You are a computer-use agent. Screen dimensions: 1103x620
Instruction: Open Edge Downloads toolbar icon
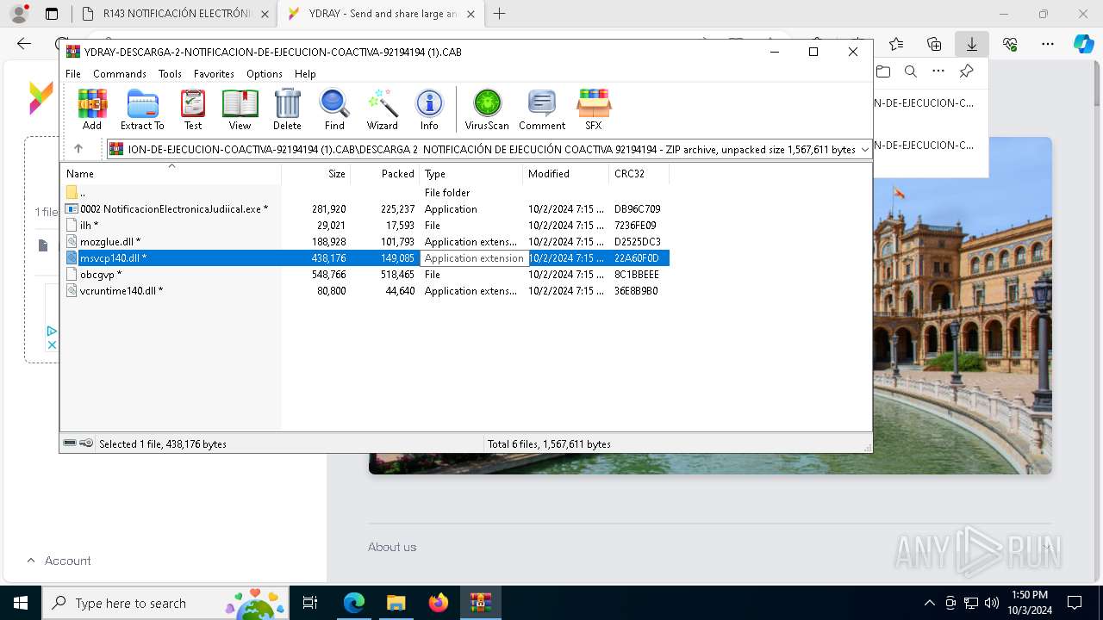click(972, 44)
